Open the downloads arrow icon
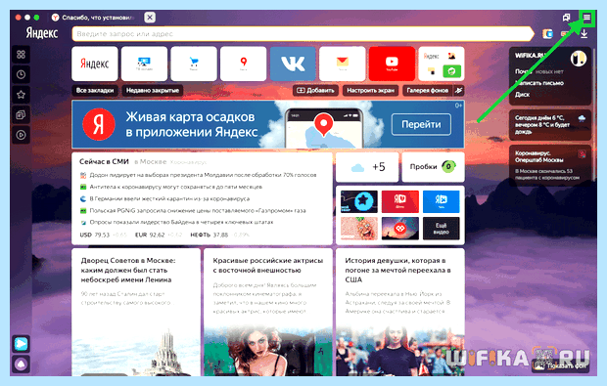The height and width of the screenshot is (386, 607). click(584, 34)
